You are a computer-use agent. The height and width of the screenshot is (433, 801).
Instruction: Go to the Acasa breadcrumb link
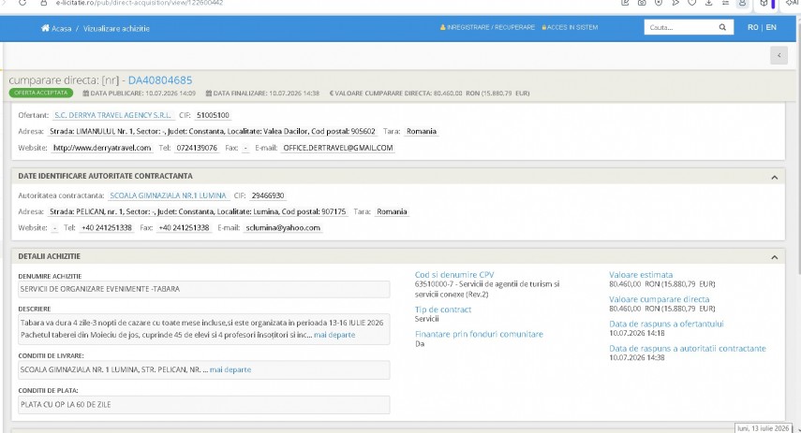coord(61,29)
